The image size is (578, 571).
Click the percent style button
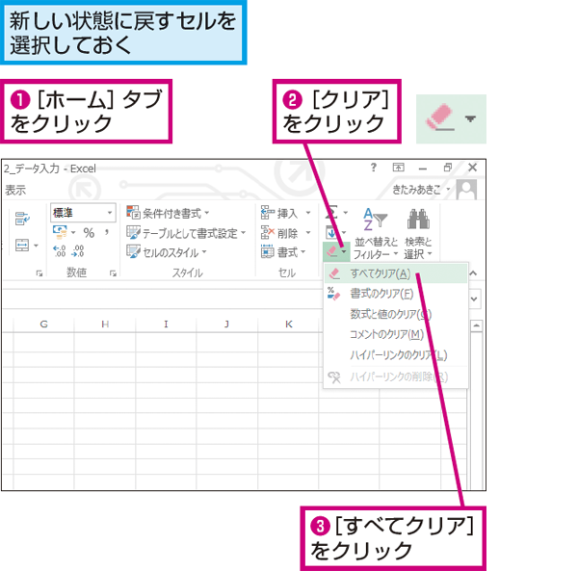(88, 232)
